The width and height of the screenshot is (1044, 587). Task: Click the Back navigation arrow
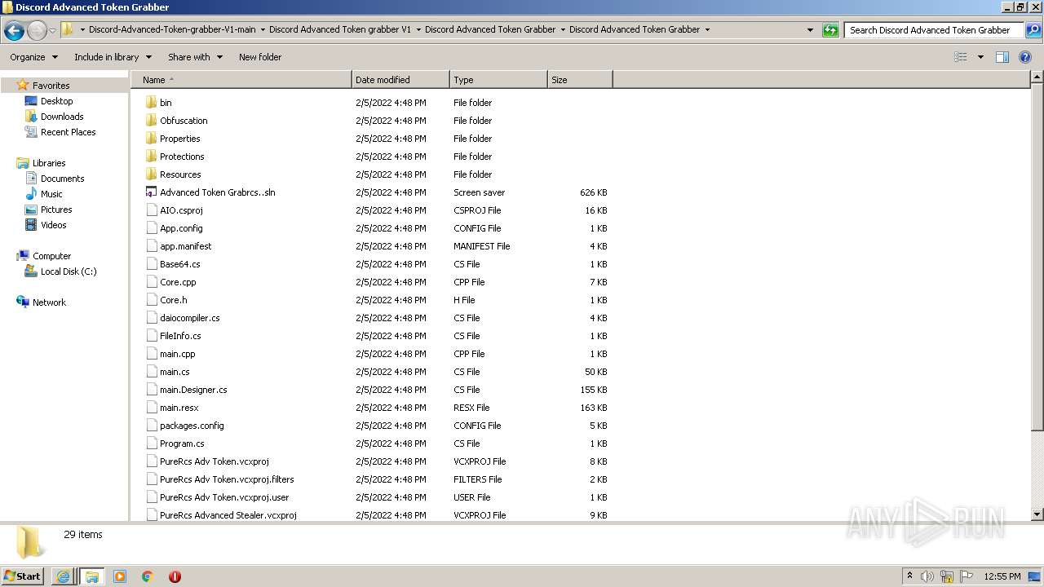click(14, 31)
